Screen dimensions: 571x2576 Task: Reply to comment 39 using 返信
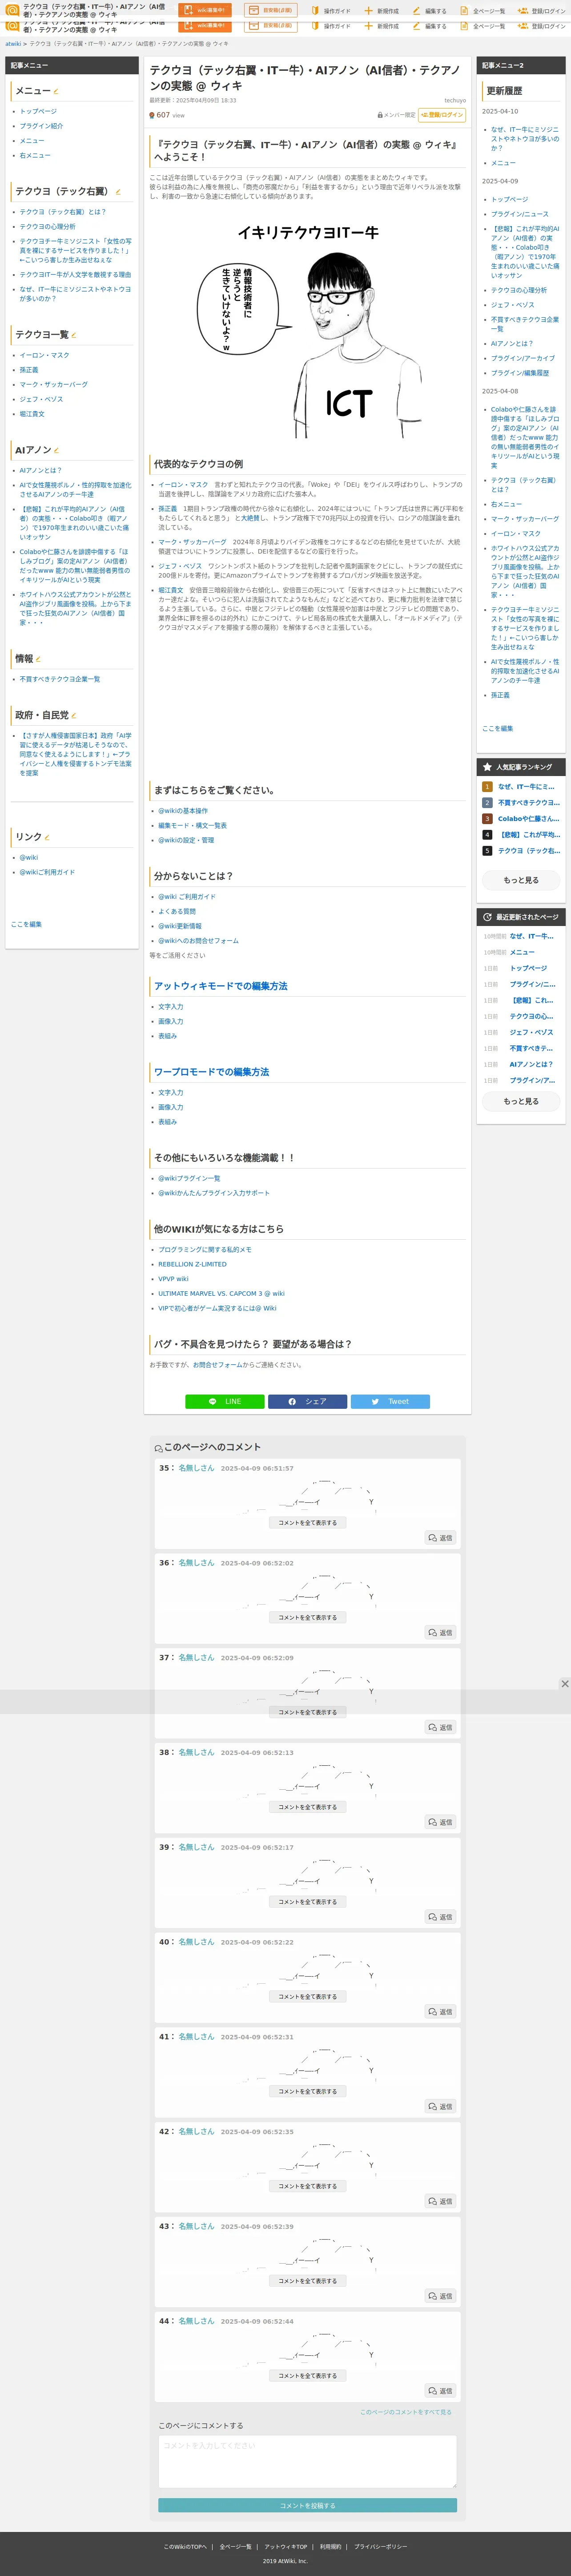[x=440, y=1917]
